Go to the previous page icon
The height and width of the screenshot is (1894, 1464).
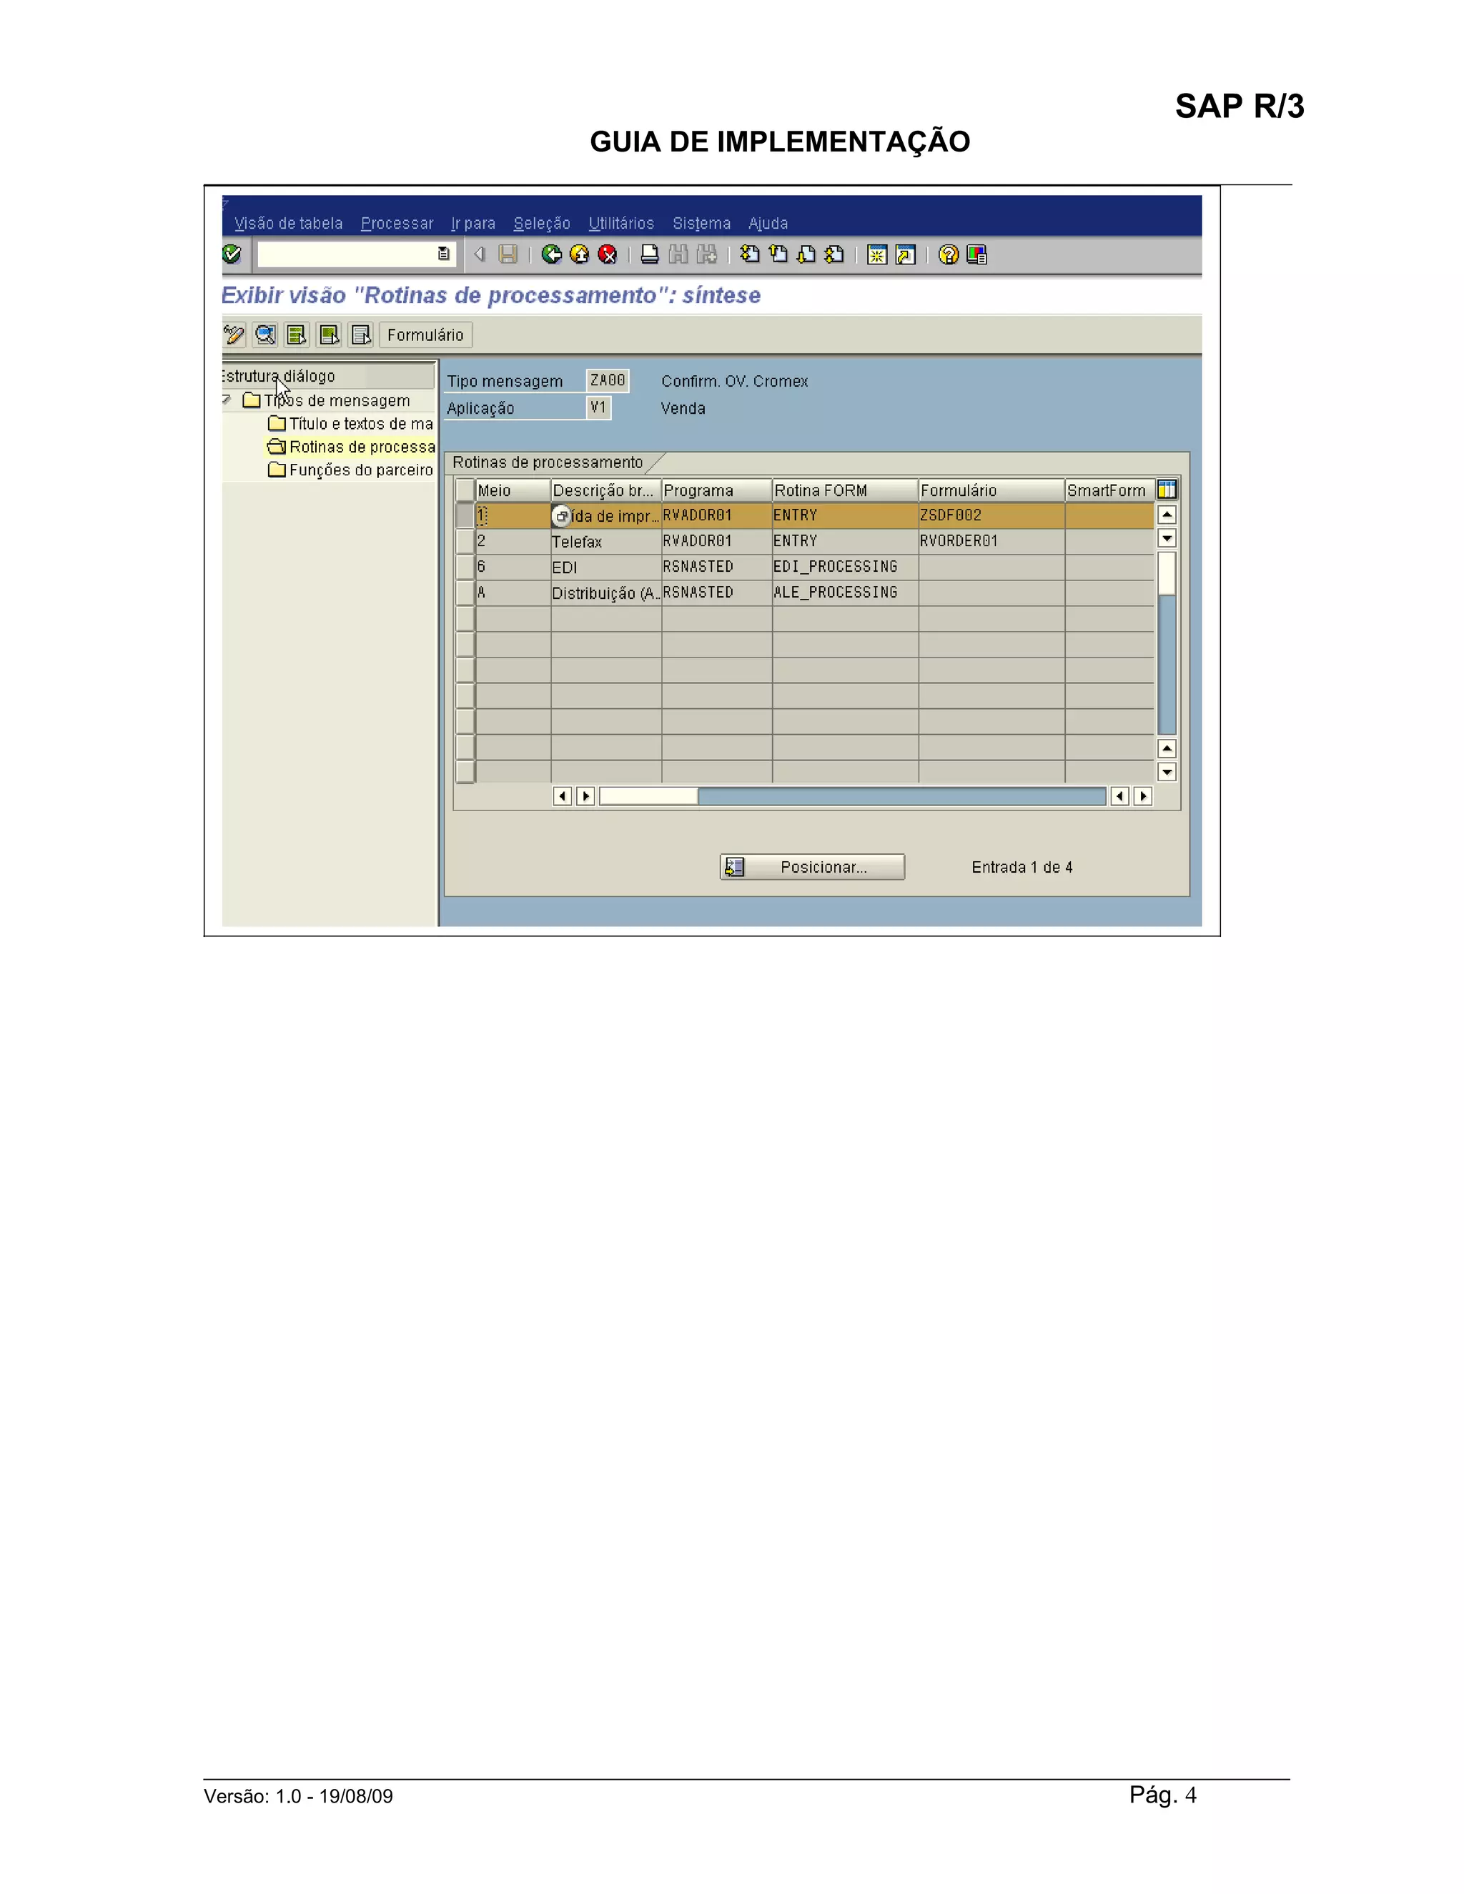pyautogui.click(x=778, y=254)
